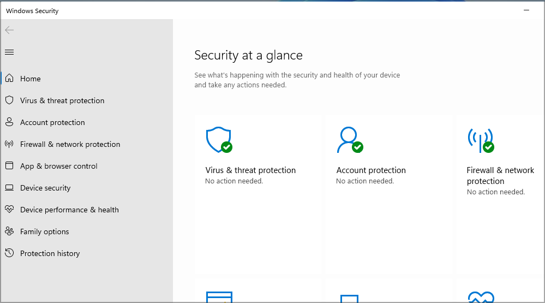Click the partially visible heart health tile icon
The height and width of the screenshot is (303, 545).
481,297
